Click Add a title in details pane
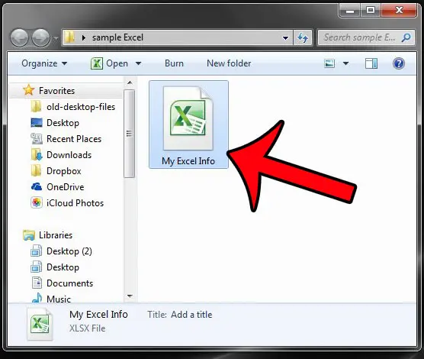Screen dimensions: 424x359 [x=191, y=315]
